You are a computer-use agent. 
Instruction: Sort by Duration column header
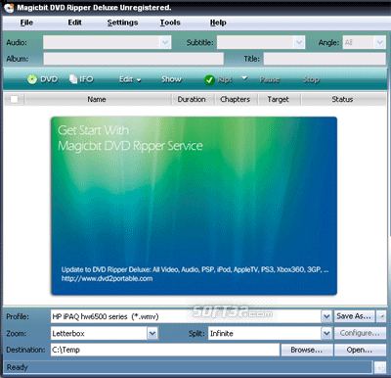192,99
